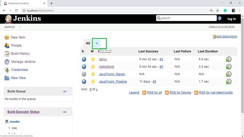The width and height of the screenshot is (244, 137).
Task: Reload the page in browser
Action: point(16,11)
